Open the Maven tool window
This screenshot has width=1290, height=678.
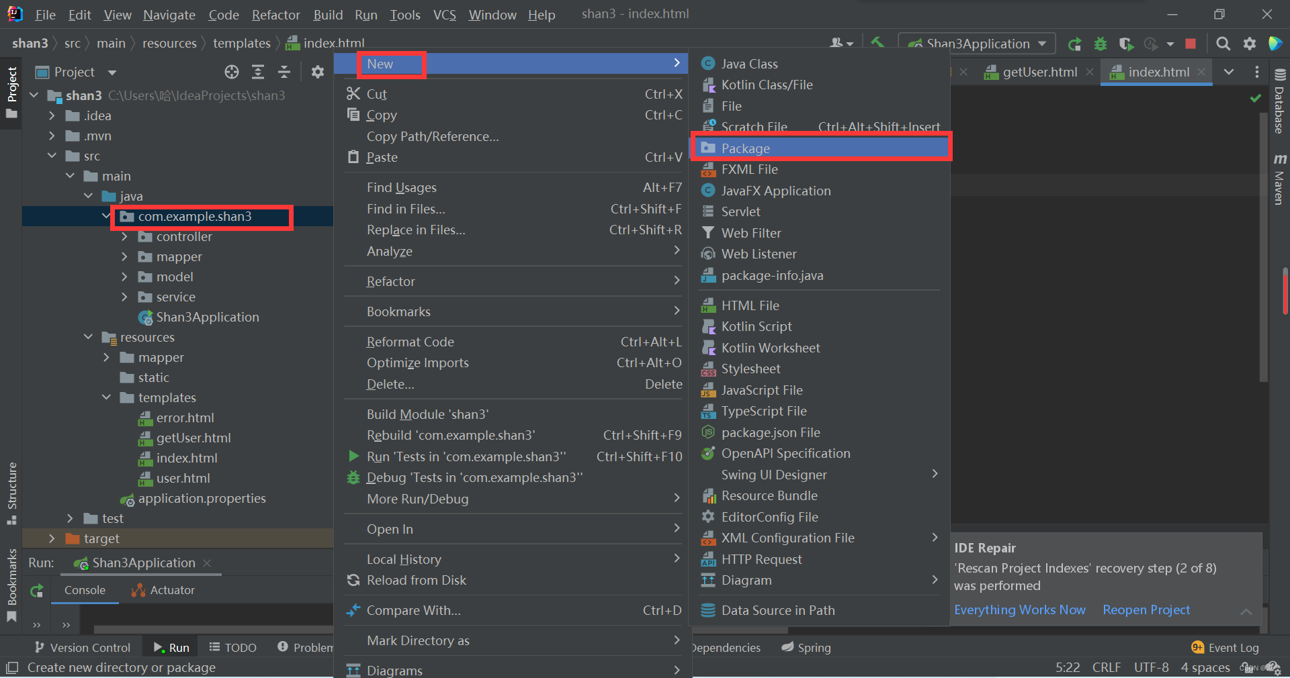[1279, 179]
